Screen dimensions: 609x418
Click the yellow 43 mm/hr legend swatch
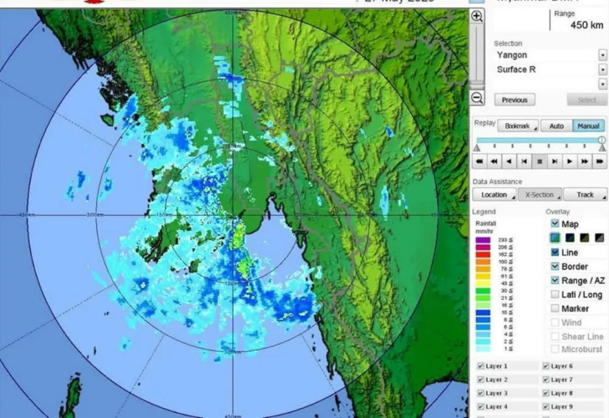[x=483, y=283]
